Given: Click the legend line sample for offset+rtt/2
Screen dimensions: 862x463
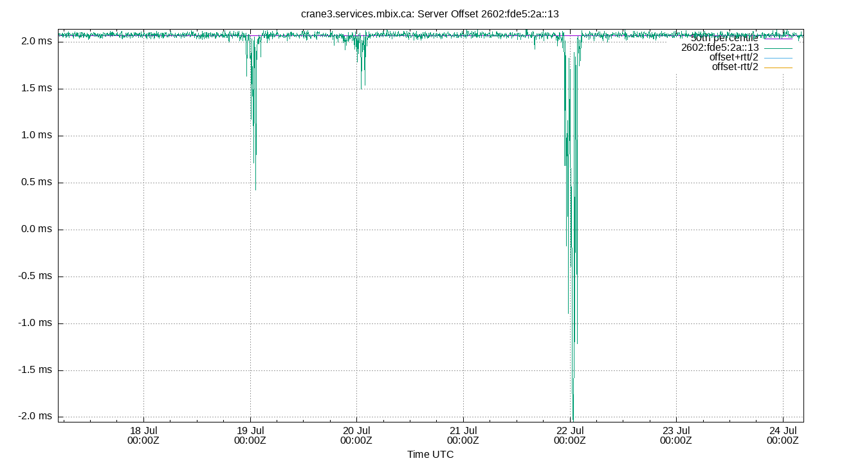Looking at the screenshot, I should tap(778, 57).
